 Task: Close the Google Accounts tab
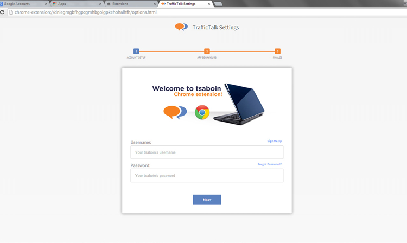(46, 4)
